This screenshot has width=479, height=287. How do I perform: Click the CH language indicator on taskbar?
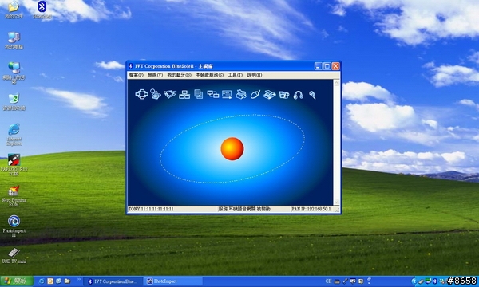point(328,281)
